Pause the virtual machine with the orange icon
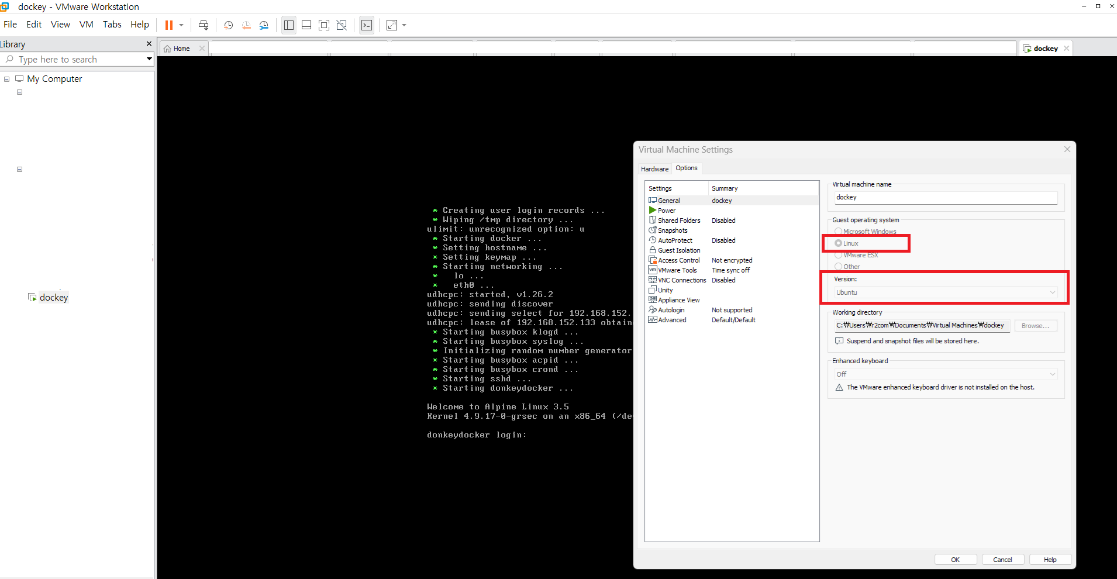Viewport: 1117px width, 579px height. click(x=169, y=25)
